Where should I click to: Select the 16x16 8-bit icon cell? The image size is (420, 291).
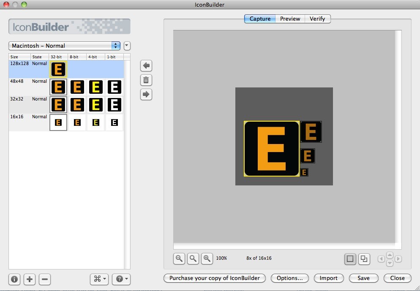pyautogui.click(x=77, y=122)
